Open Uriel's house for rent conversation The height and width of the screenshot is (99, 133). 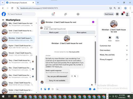coord(18,32)
